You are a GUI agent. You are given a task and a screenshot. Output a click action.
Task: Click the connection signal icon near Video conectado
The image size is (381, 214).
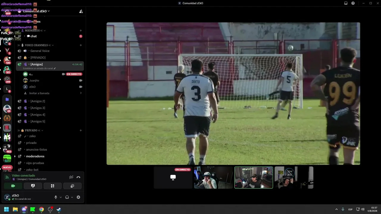(7, 177)
